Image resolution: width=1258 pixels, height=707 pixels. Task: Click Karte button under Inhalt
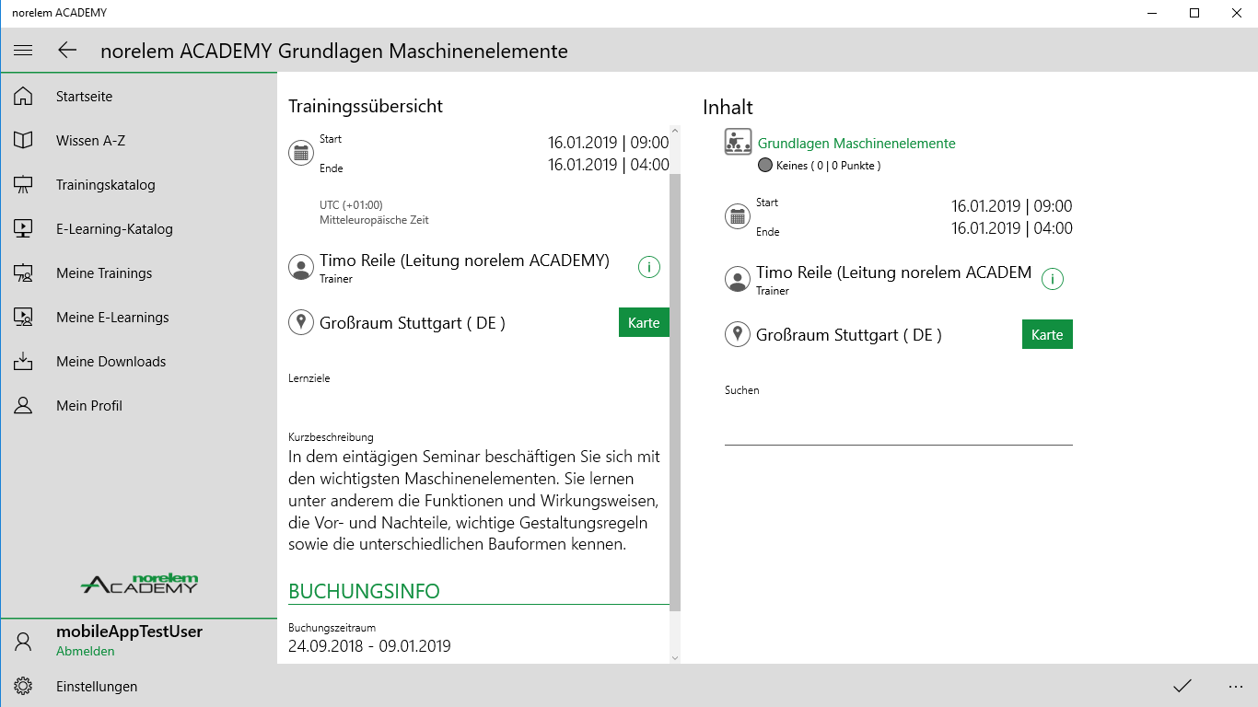pyautogui.click(x=1047, y=334)
